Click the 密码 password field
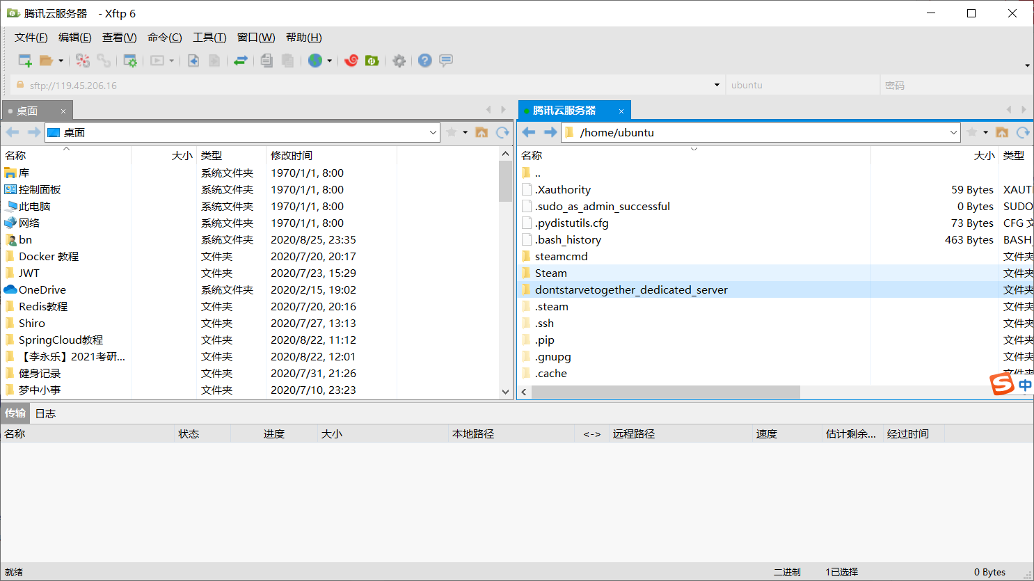The height and width of the screenshot is (581, 1034). point(956,85)
